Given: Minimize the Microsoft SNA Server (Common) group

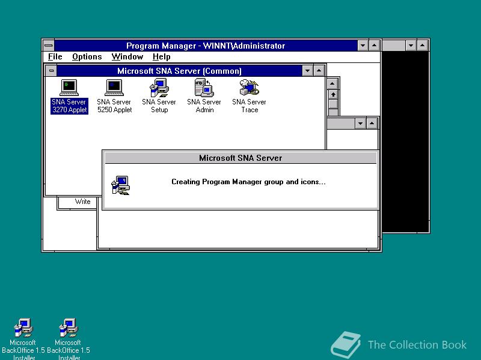Looking at the screenshot, I should [x=307, y=71].
